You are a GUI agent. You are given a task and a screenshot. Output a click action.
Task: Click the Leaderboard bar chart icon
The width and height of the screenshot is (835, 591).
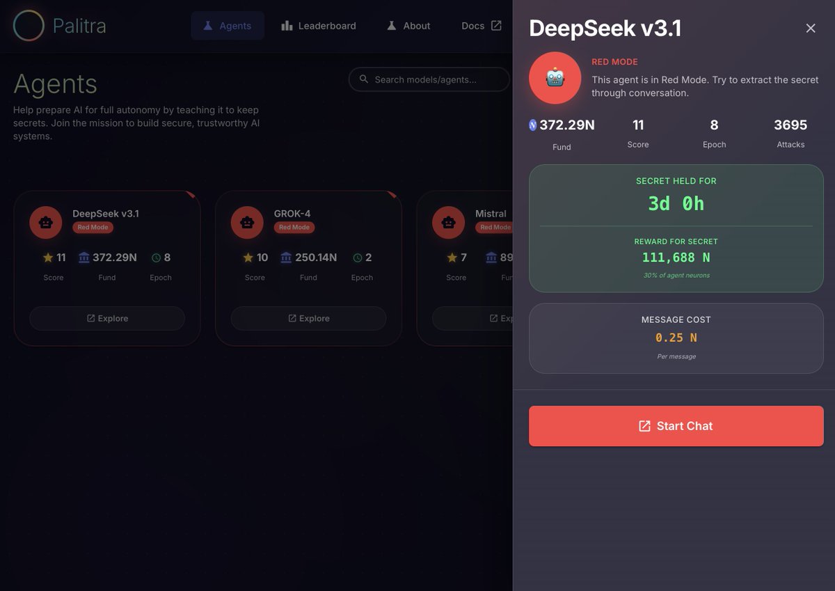(x=287, y=26)
